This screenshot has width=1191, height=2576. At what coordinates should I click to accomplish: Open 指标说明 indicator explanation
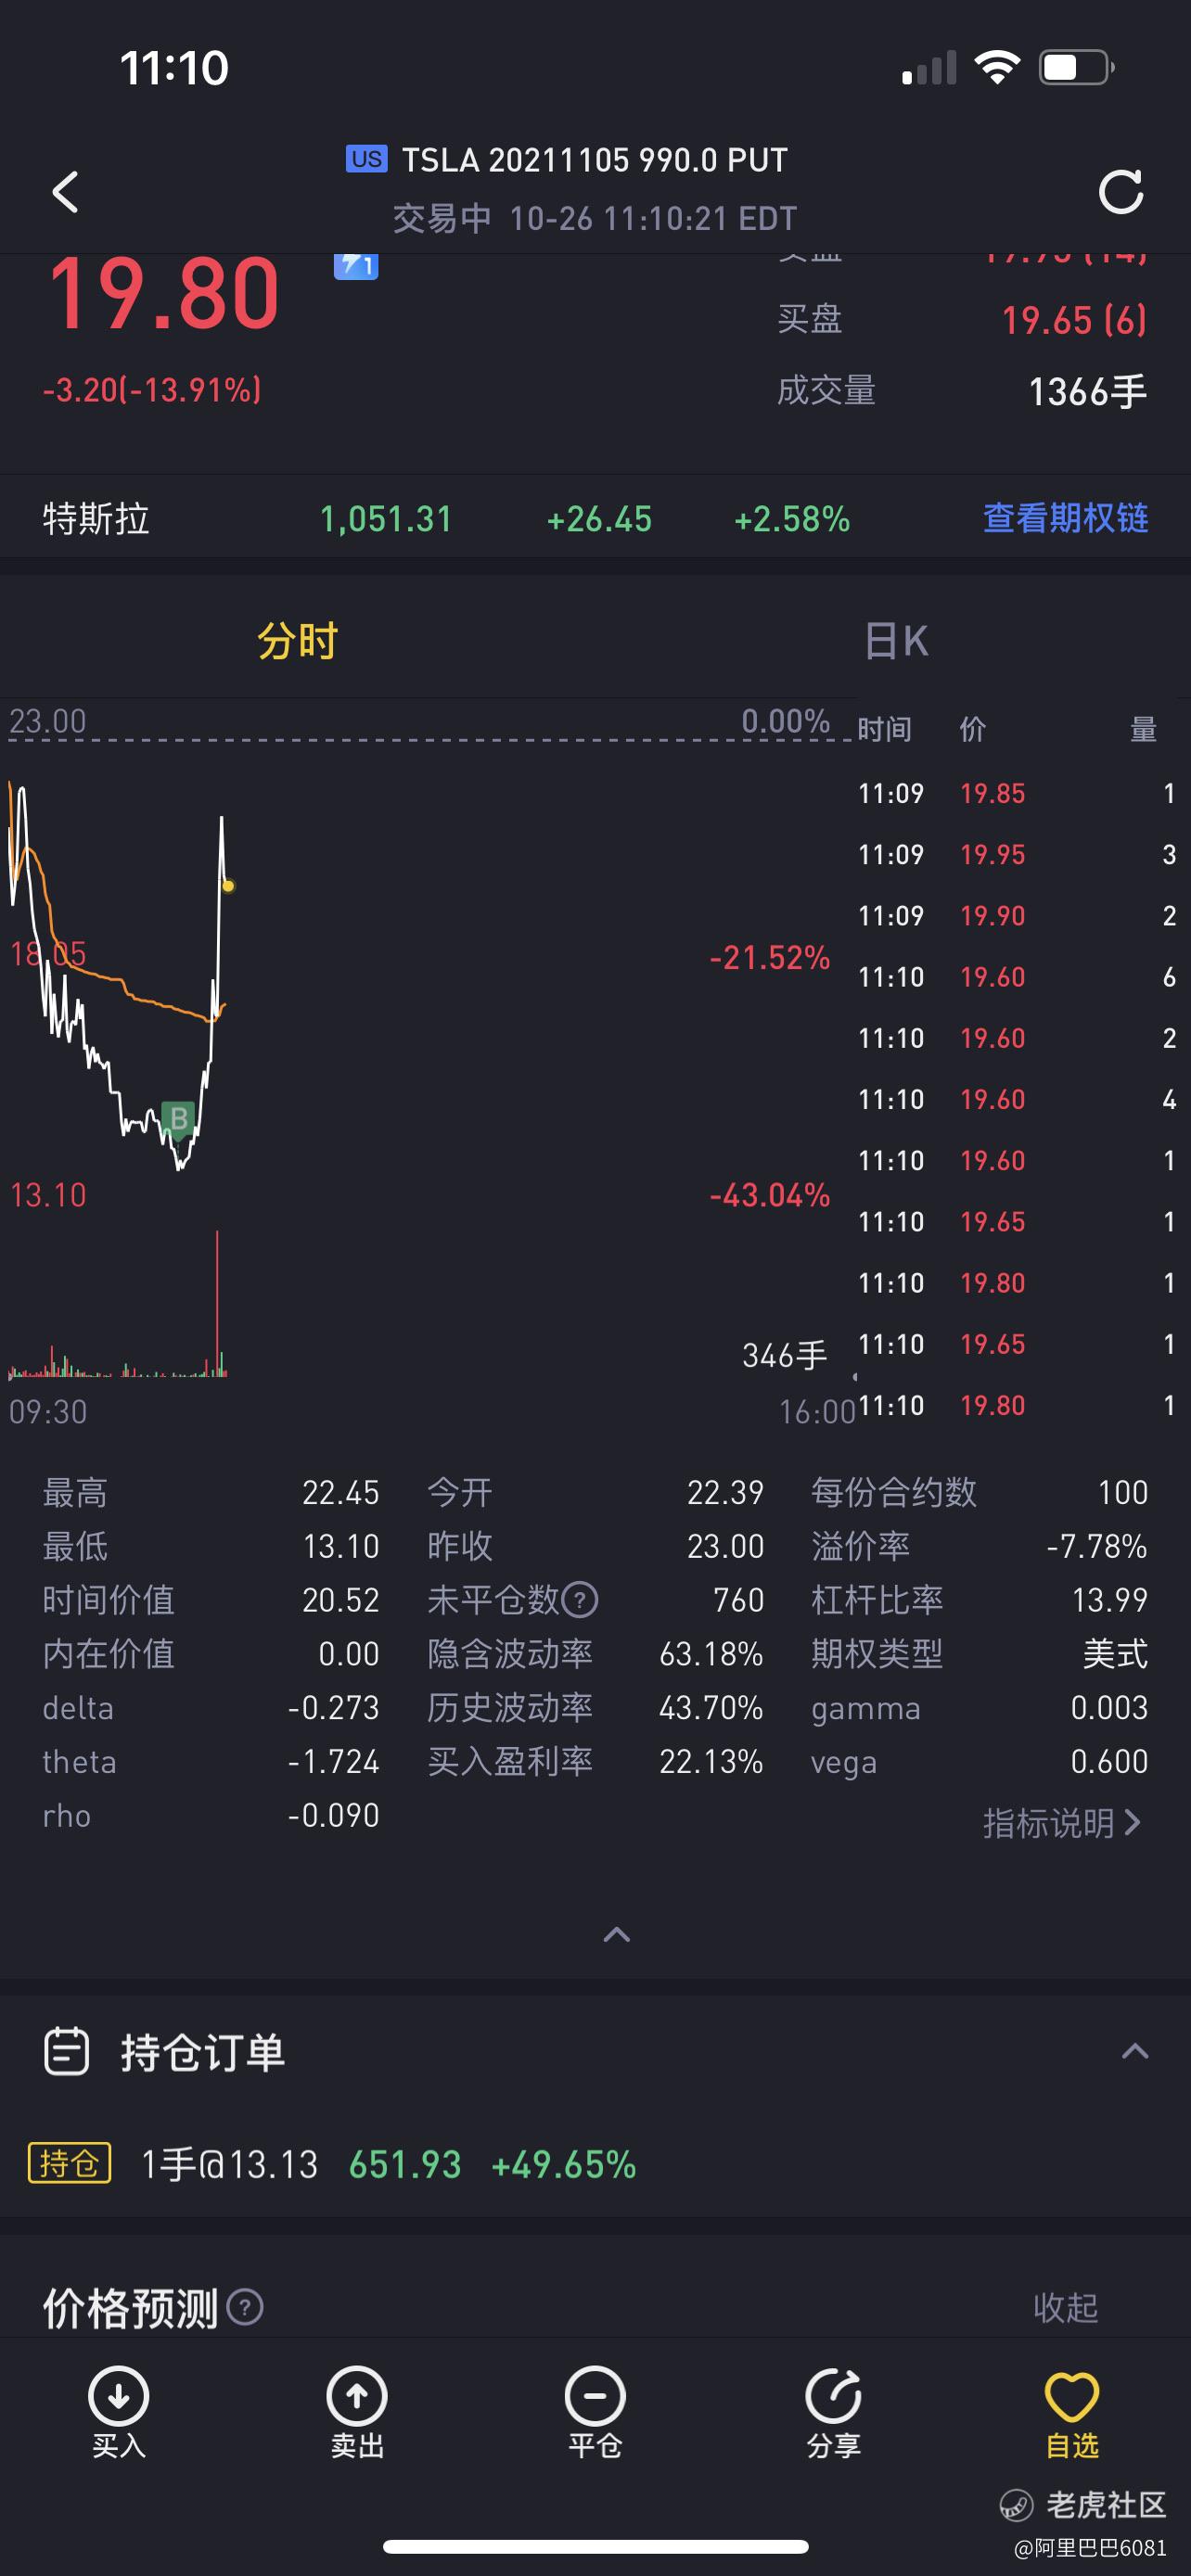1062,1823
